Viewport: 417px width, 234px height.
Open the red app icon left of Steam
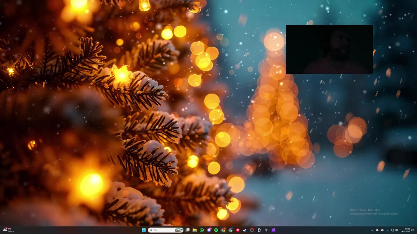237,230
